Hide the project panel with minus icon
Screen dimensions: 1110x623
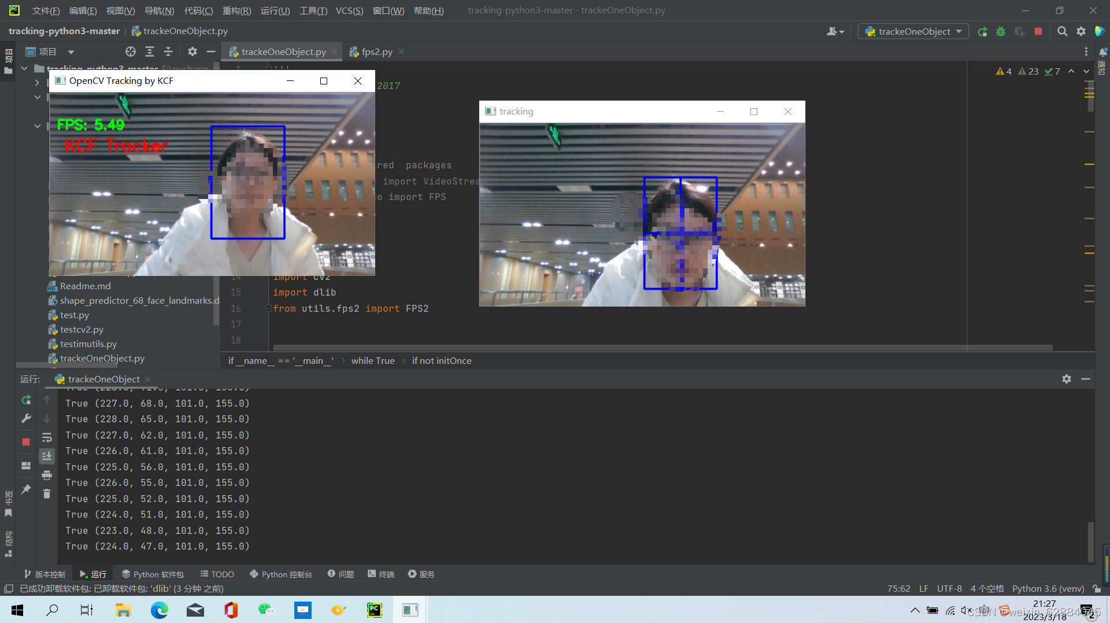211,51
